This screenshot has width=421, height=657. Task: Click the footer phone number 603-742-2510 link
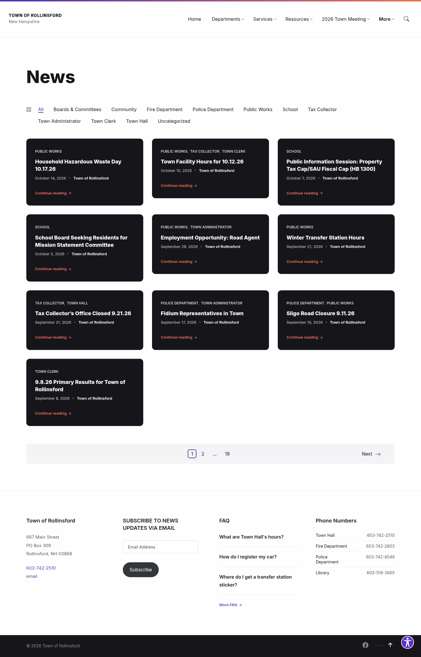tap(41, 568)
